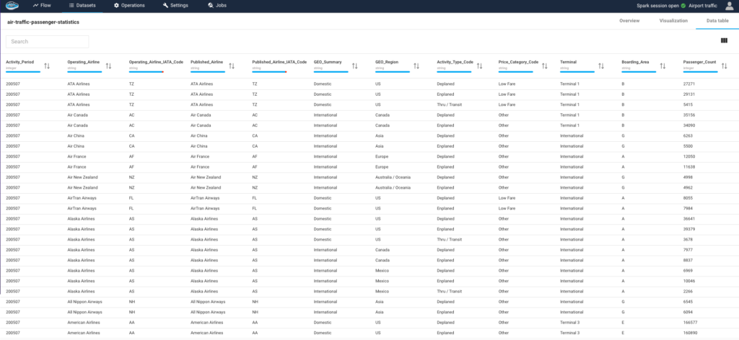739x340 pixels.
Task: Switch to the Overview tab
Action: (629, 21)
